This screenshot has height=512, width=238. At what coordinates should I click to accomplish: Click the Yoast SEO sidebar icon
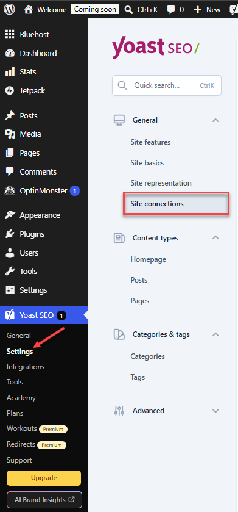point(10,315)
